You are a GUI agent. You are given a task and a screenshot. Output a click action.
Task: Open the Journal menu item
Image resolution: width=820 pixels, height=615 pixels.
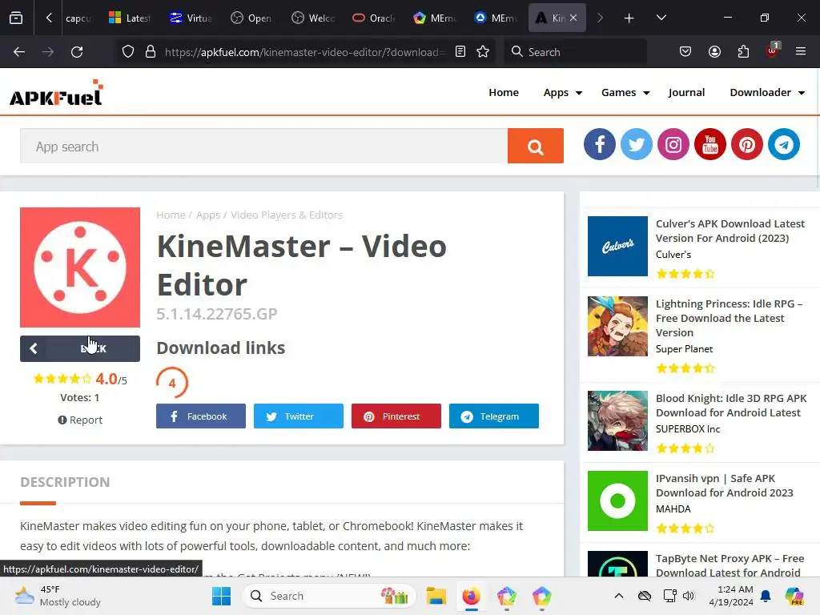coord(686,93)
